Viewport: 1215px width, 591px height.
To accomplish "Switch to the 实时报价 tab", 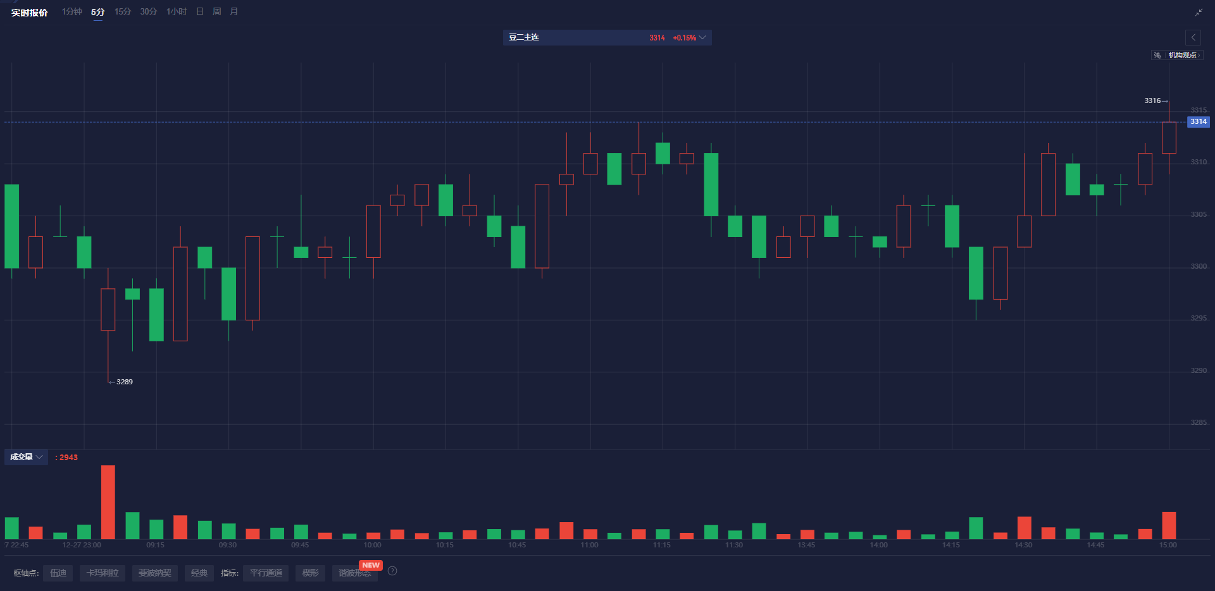I will (x=29, y=13).
